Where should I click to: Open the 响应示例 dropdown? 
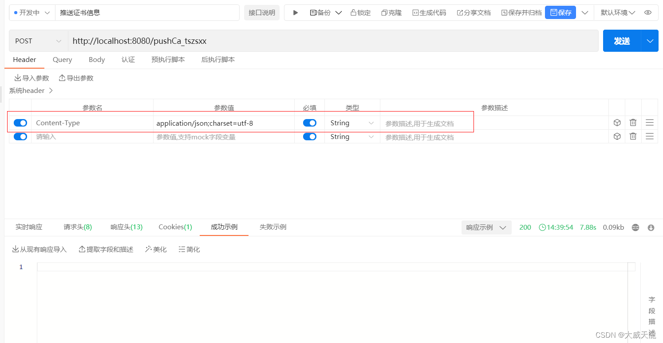(x=486, y=227)
